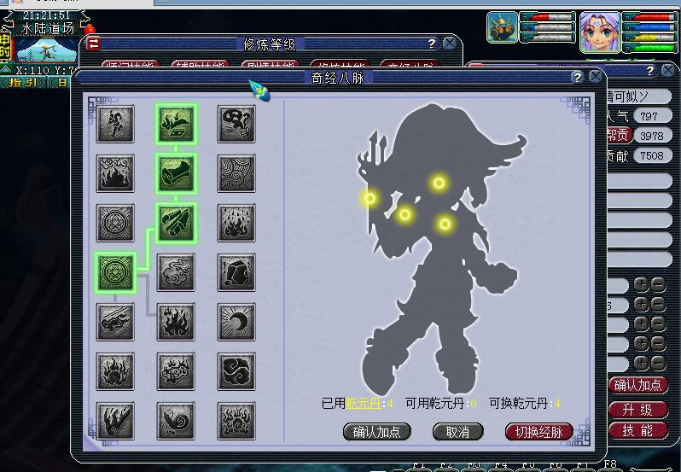Click 确认加点 in the character panel behind
The image size is (681, 472).
tap(637, 385)
